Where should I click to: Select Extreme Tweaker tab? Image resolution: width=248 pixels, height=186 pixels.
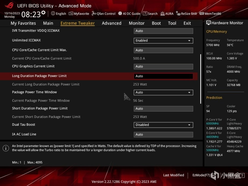pos(77,23)
